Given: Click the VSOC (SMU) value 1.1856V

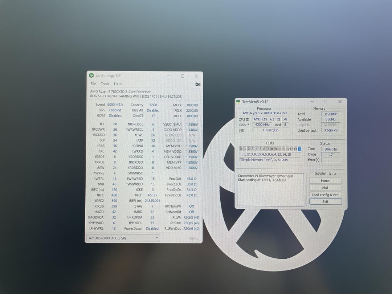Looking at the screenshot, I should [192, 124].
